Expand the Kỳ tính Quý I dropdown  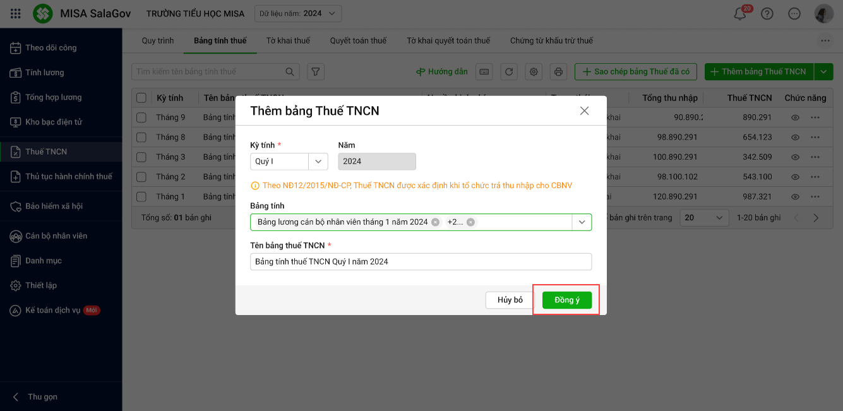(318, 162)
